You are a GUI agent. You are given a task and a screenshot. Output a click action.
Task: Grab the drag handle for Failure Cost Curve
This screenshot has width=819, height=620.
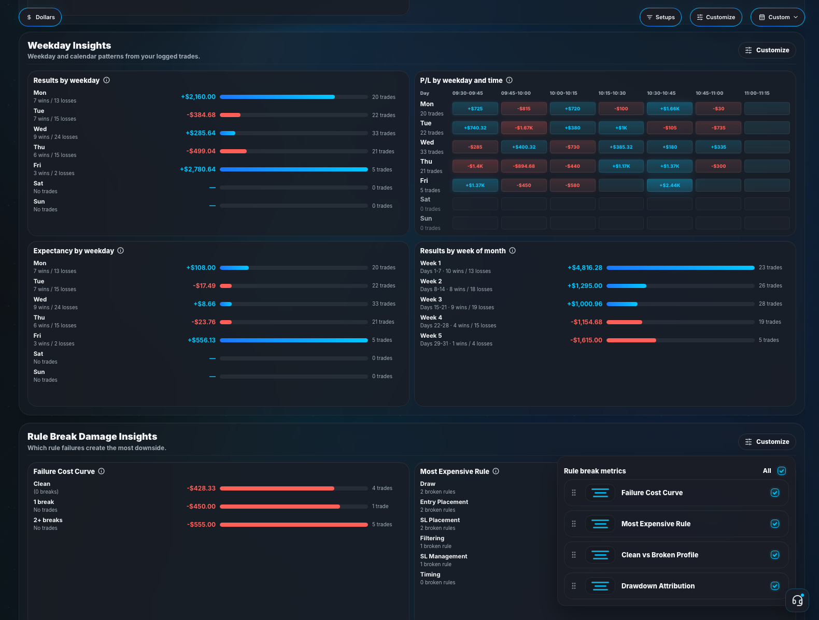[x=574, y=493]
